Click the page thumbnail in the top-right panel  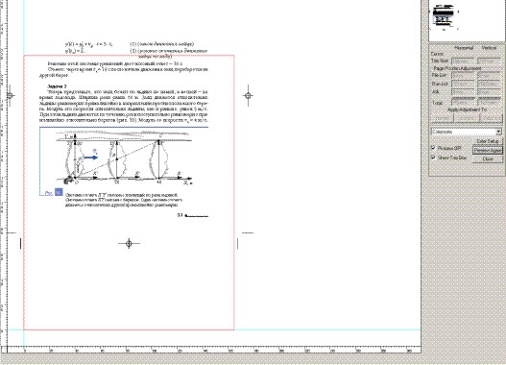click(x=446, y=16)
